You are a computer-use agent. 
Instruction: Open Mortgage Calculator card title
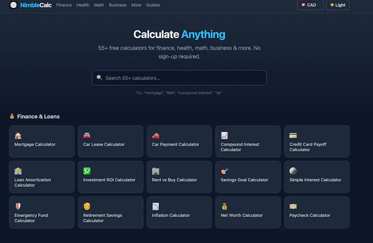click(x=35, y=144)
